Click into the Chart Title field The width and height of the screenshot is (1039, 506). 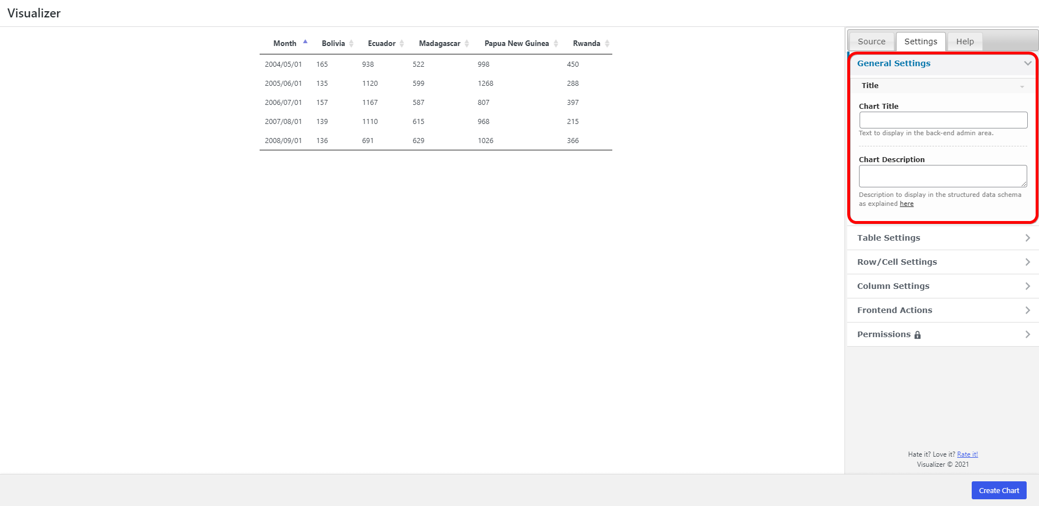943,120
